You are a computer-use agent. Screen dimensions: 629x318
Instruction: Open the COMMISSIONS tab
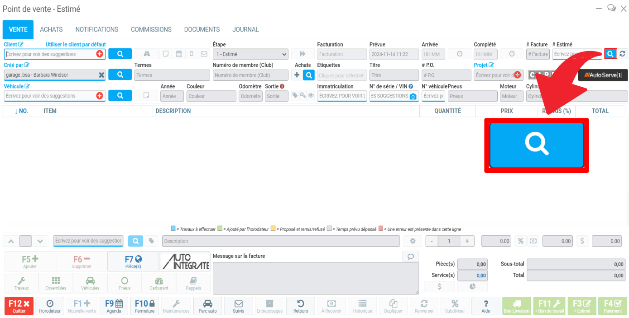[151, 29]
